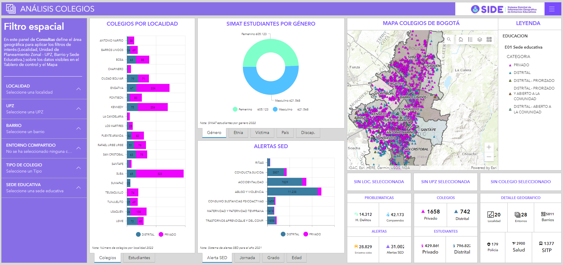Open the hamburger menu in the header
The height and width of the screenshot is (265, 563).
point(552,9)
